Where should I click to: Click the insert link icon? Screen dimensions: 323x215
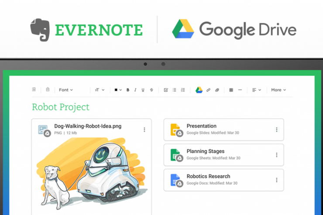tap(208, 90)
